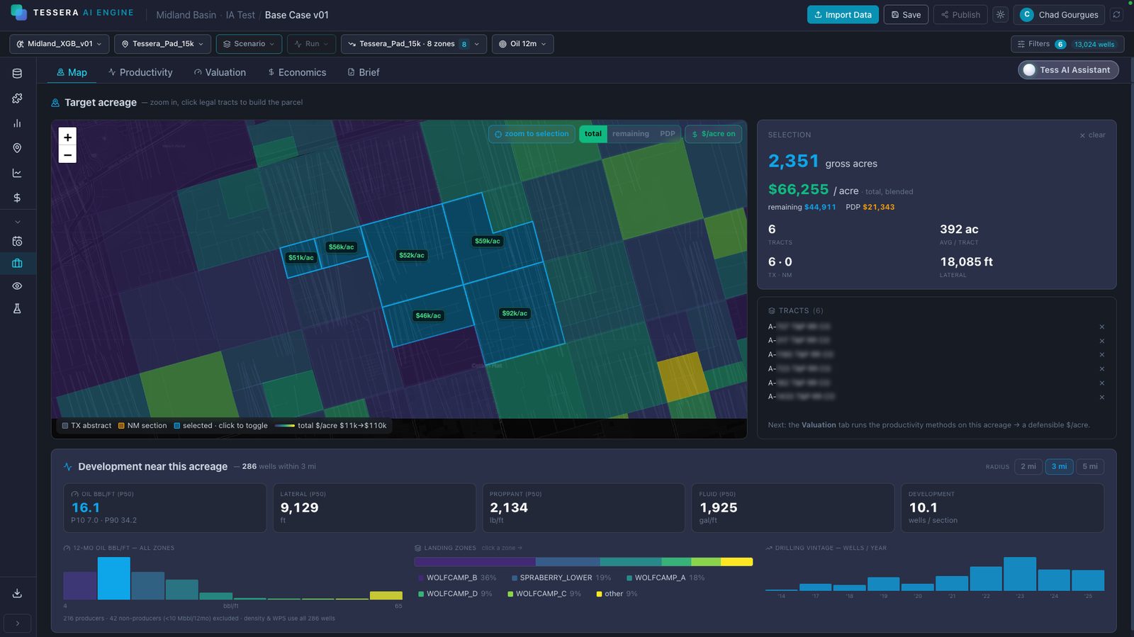Image resolution: width=1134 pixels, height=637 pixels.
Task: Remove the fifth tract in Tracts list
Action: pyautogui.click(x=1101, y=383)
